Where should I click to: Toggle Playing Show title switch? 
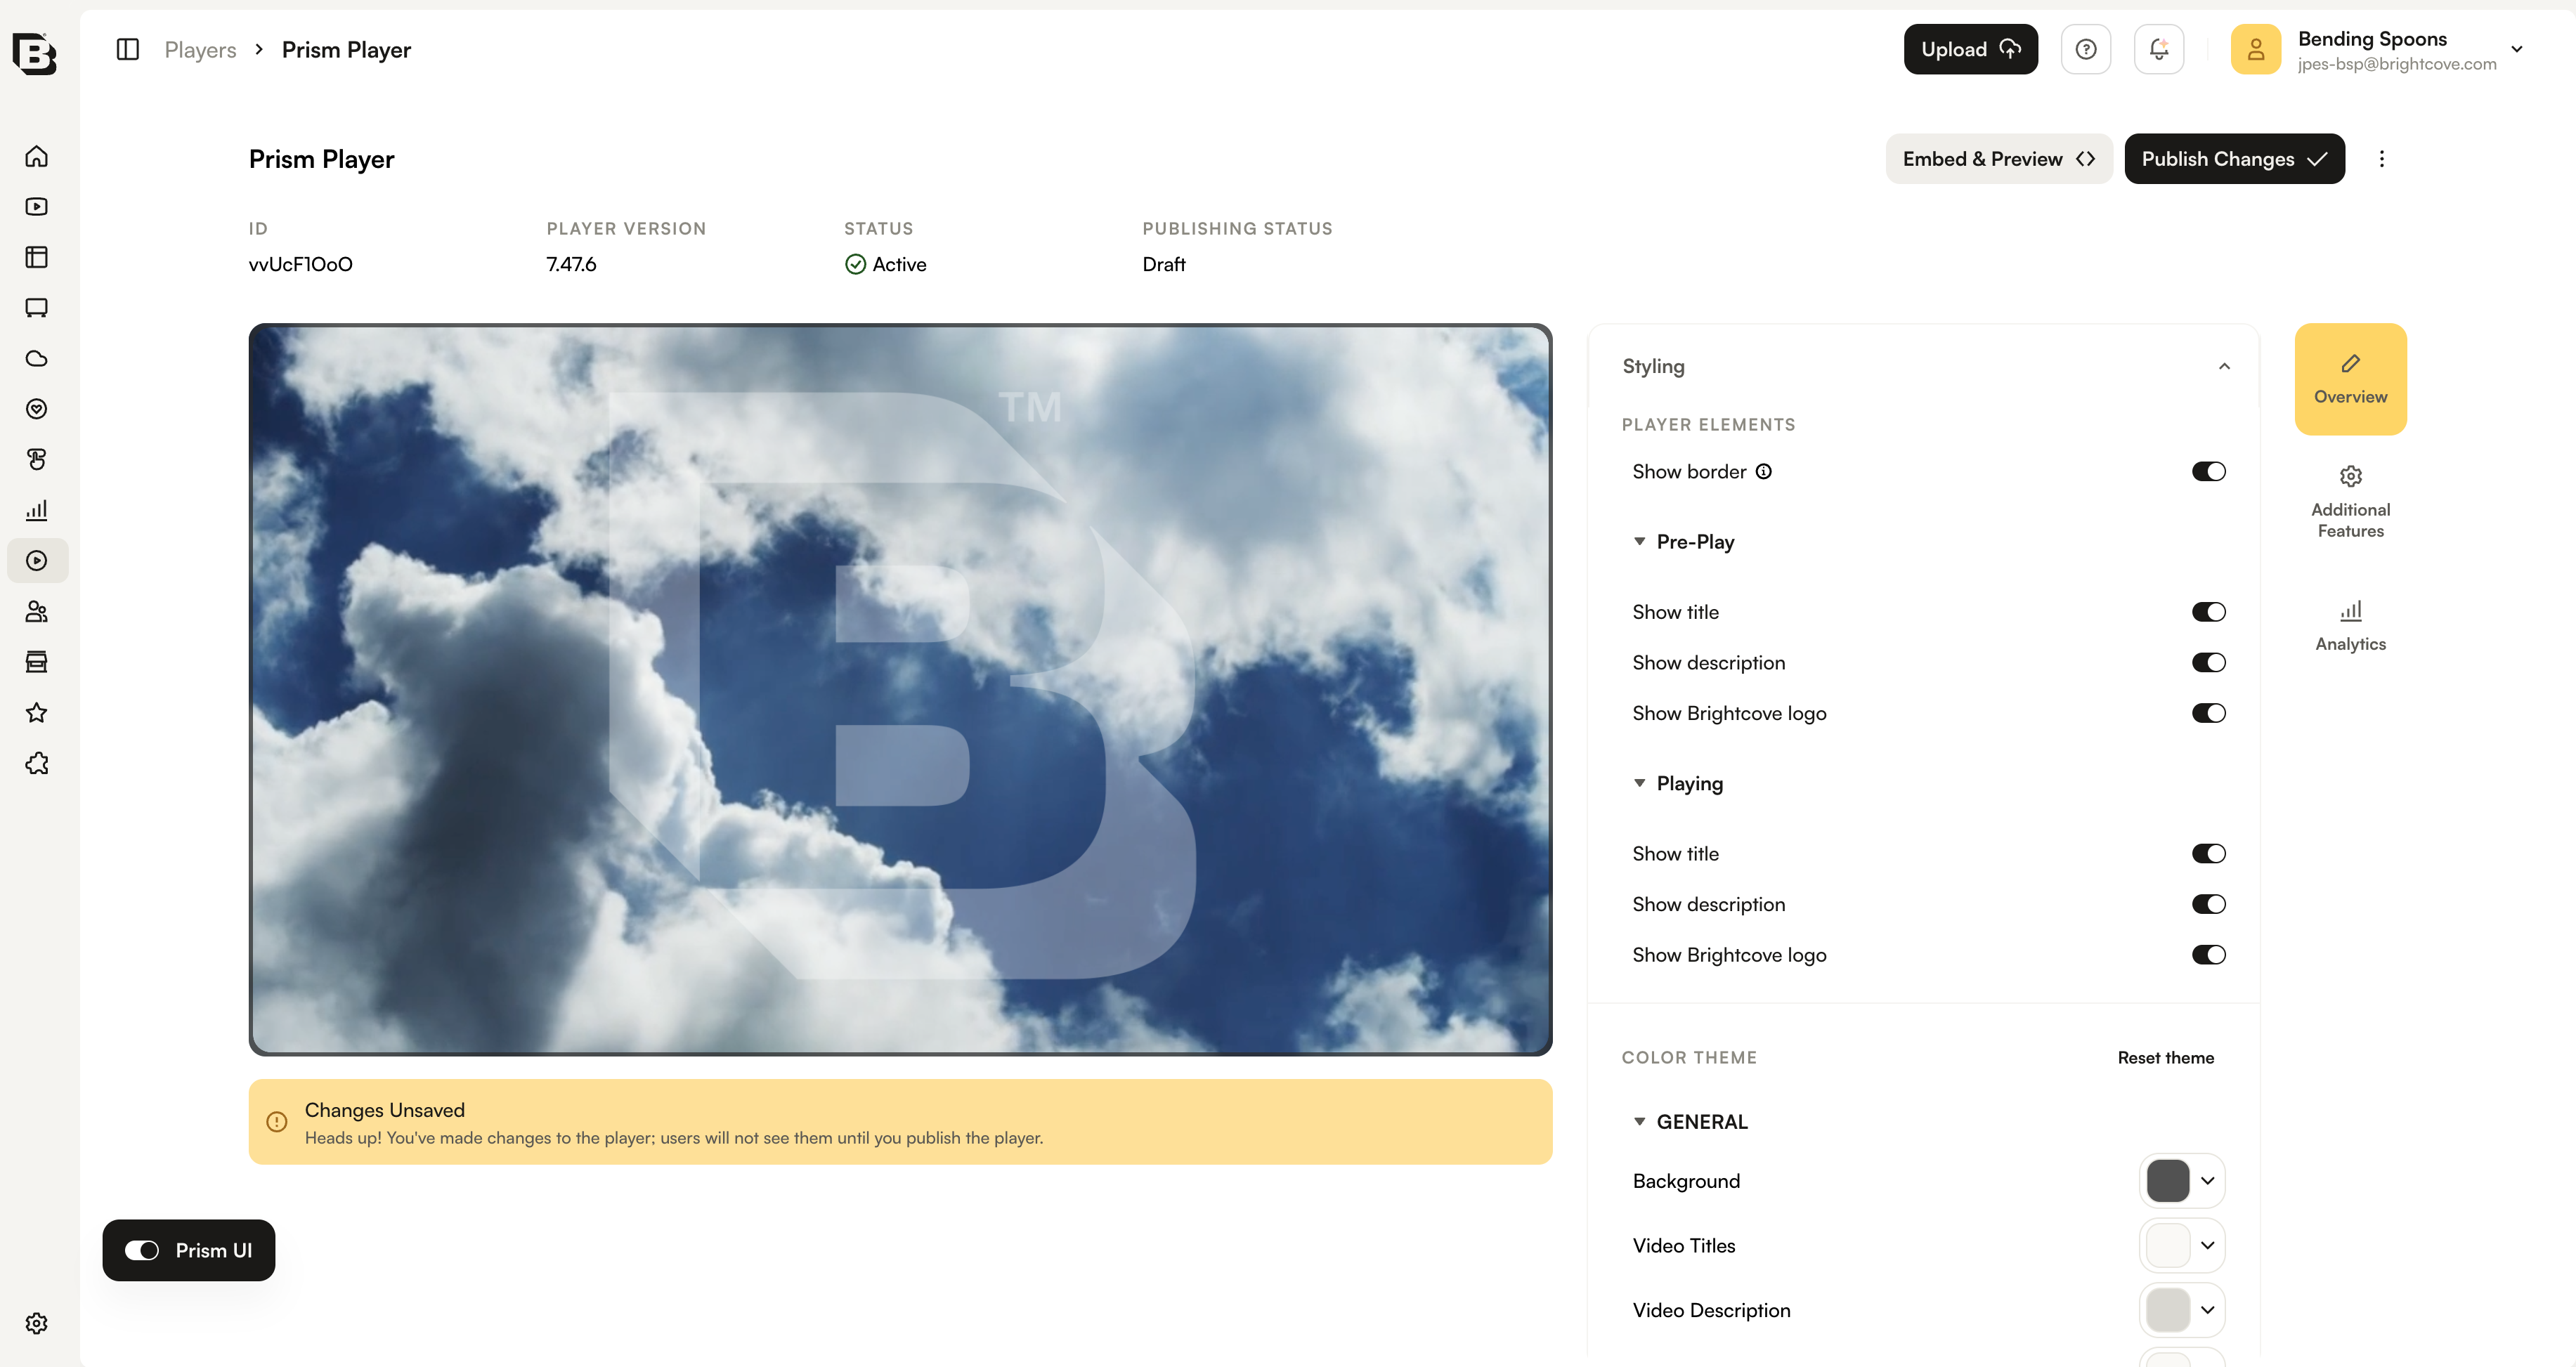[x=2209, y=854]
